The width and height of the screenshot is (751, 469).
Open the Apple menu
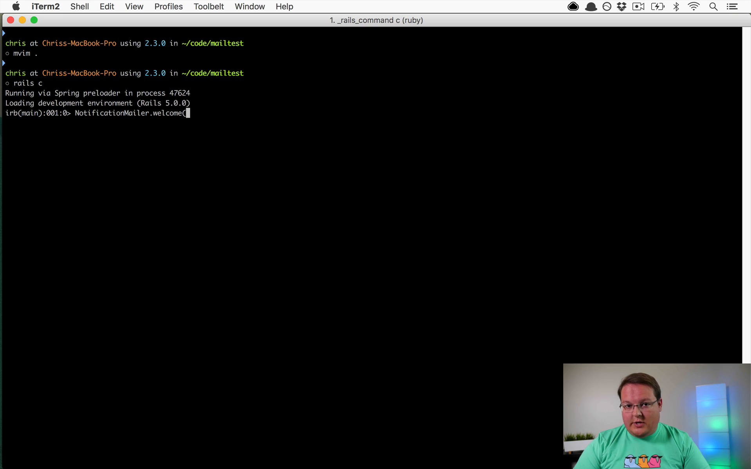[x=16, y=6]
